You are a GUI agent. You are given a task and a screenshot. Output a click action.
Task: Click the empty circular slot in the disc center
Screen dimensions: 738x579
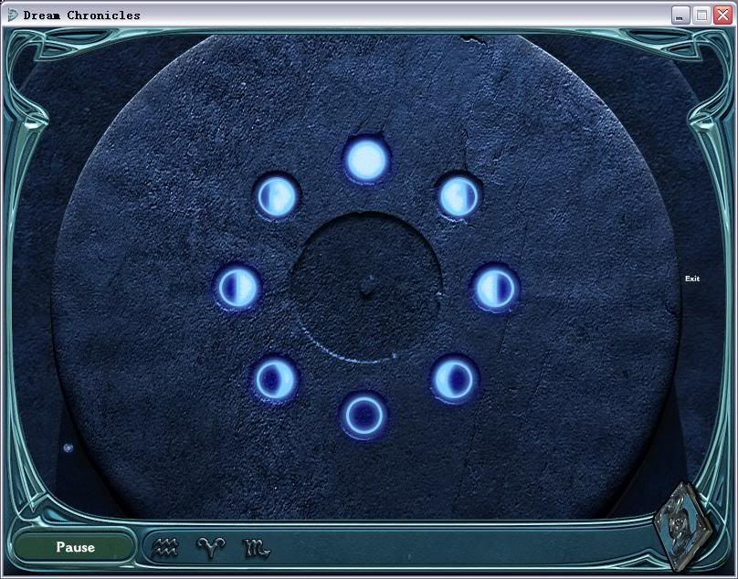[x=366, y=287]
